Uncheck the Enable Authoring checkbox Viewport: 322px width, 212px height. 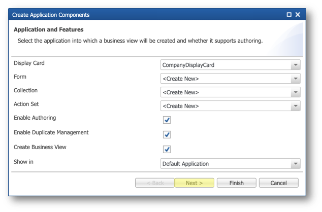(x=167, y=120)
